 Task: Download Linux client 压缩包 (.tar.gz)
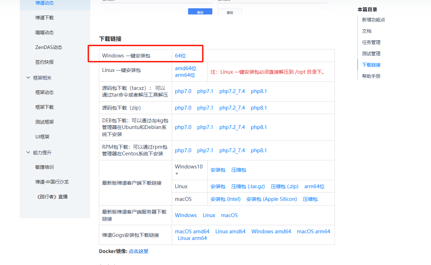248,186
